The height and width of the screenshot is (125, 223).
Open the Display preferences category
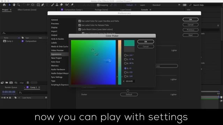54,27
